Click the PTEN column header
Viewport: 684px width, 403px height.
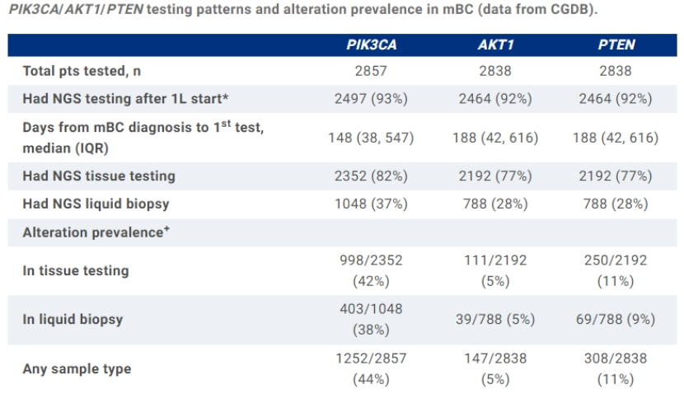[x=616, y=45]
